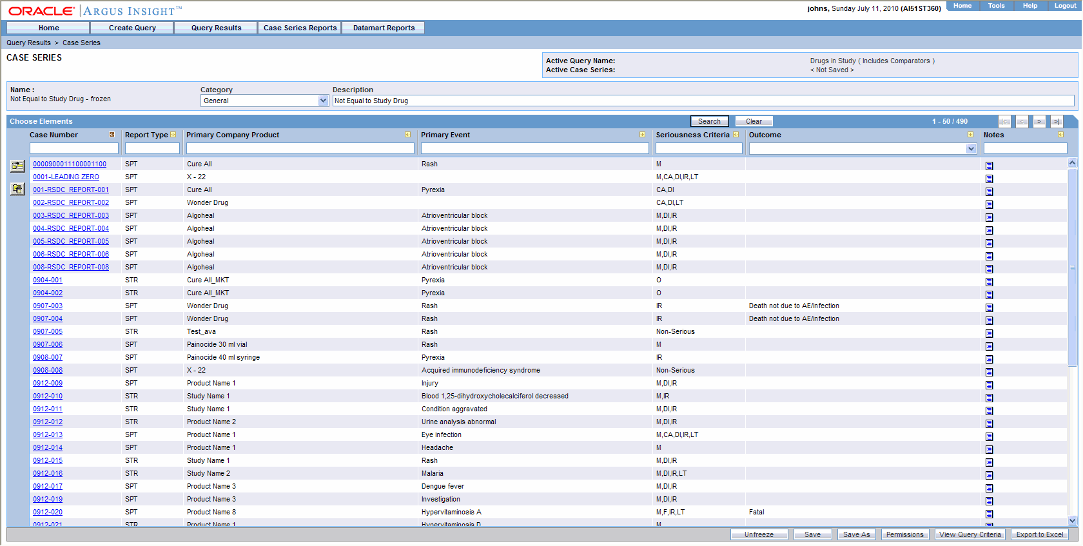
Task: Open the Create Query tab
Action: tap(132, 28)
